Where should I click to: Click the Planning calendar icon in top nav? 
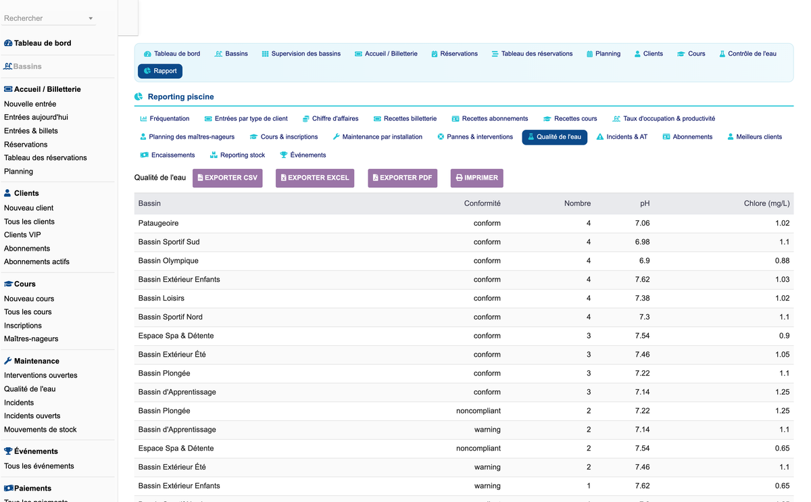click(x=590, y=54)
